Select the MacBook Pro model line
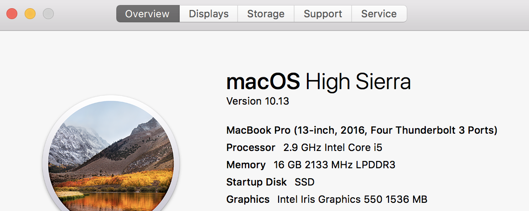529x211 pixels. tap(362, 131)
